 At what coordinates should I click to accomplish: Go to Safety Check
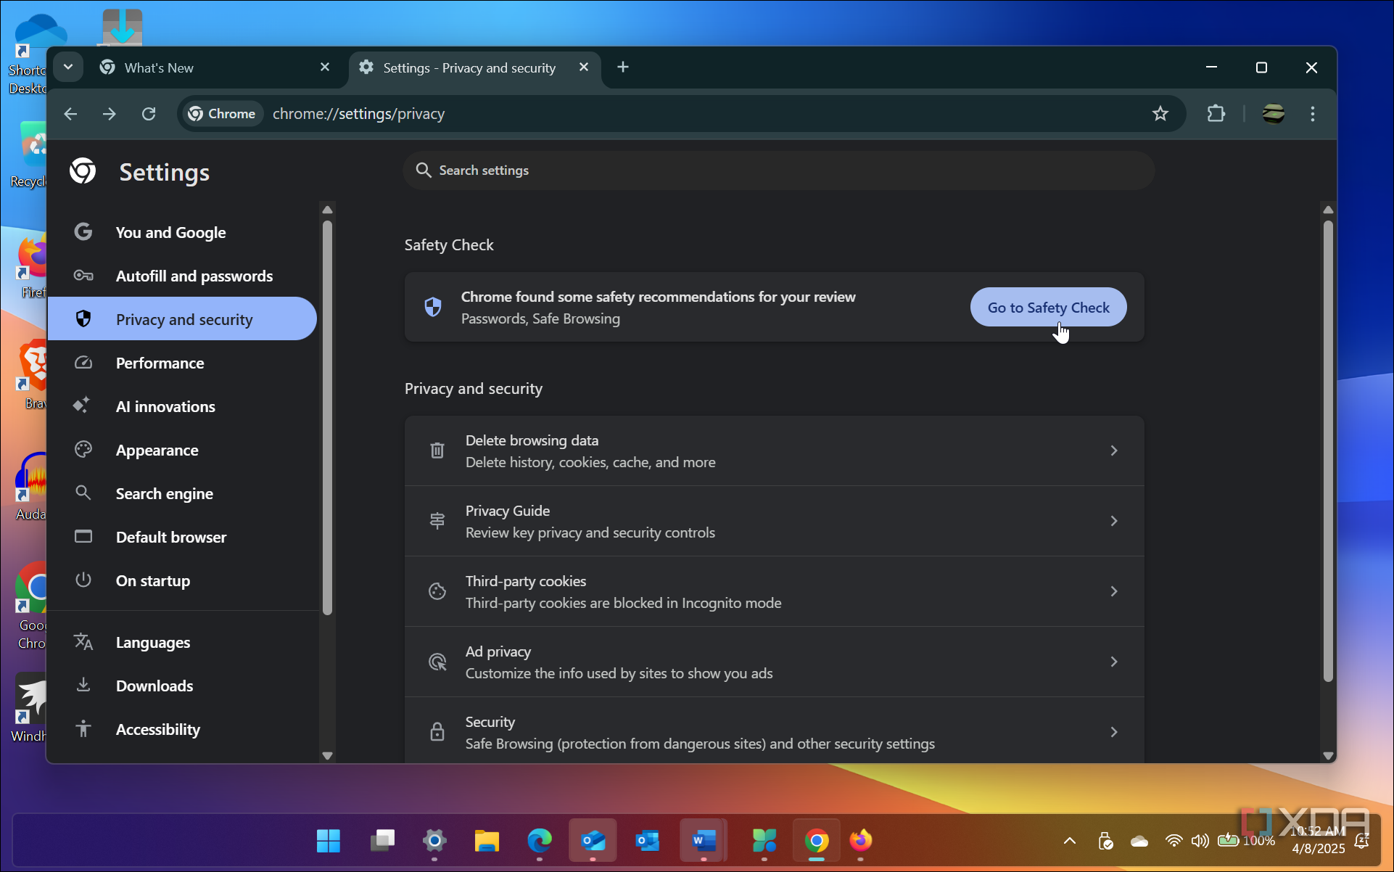point(1048,308)
